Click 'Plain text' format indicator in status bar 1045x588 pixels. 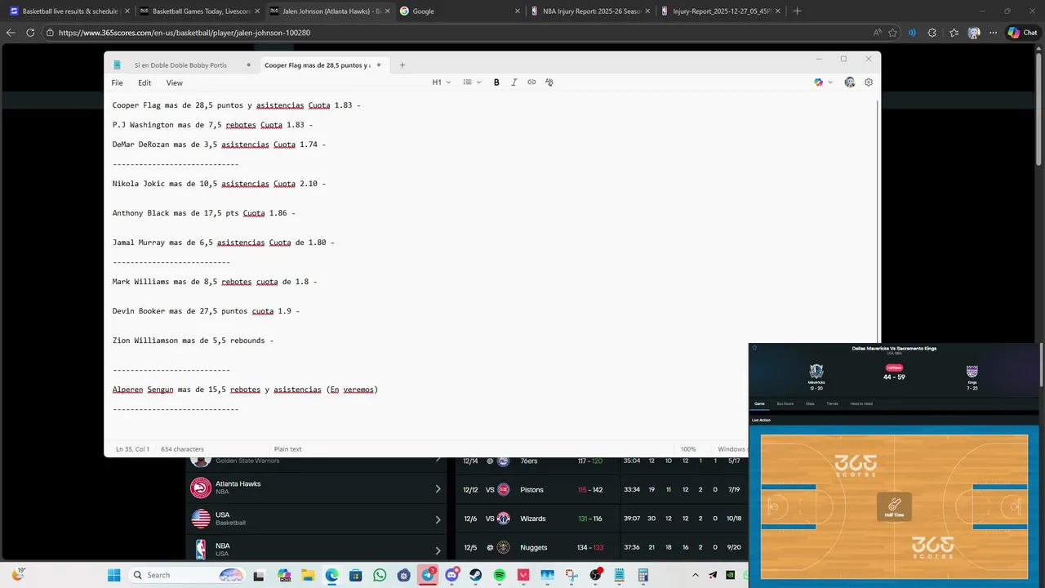(287, 449)
